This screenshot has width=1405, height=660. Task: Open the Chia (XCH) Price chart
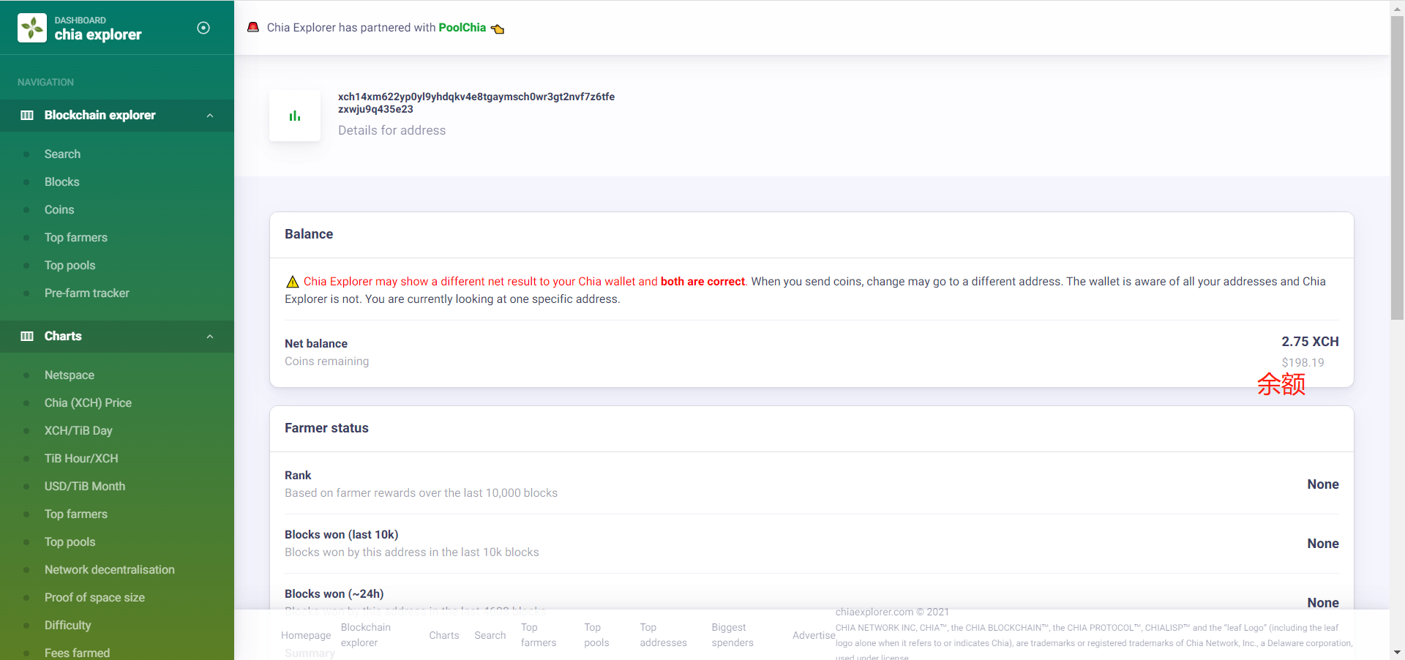pyautogui.click(x=88, y=403)
